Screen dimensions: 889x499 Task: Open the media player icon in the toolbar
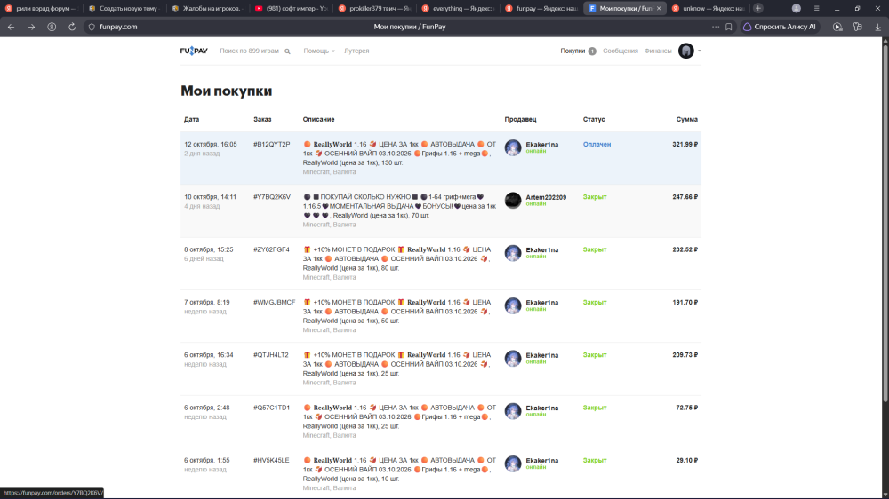pos(837,27)
